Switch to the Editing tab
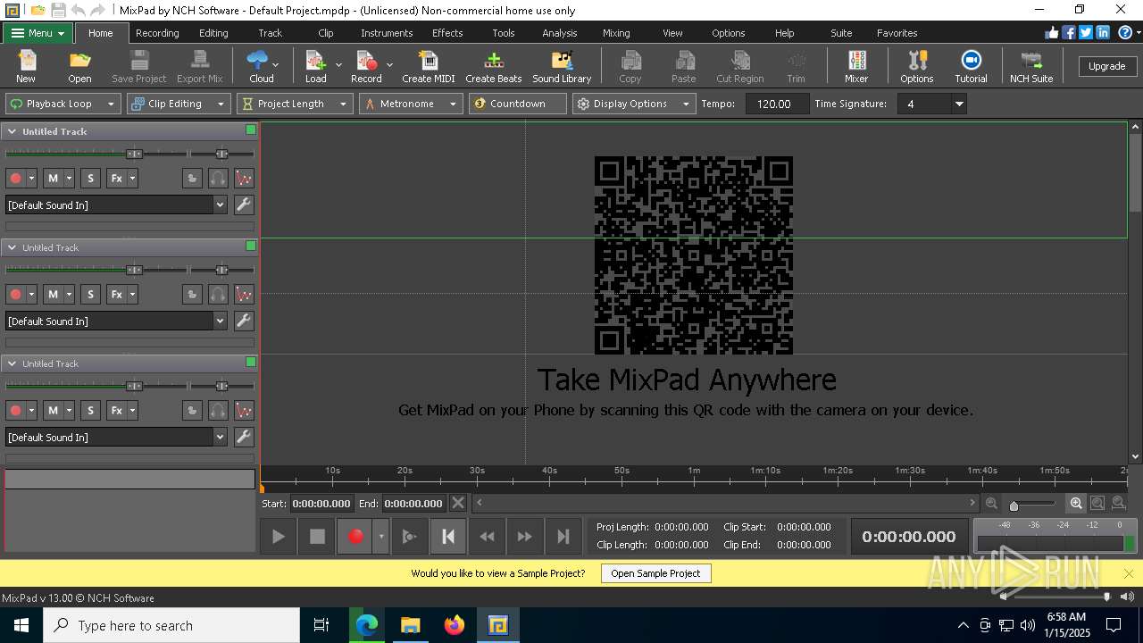 [213, 33]
